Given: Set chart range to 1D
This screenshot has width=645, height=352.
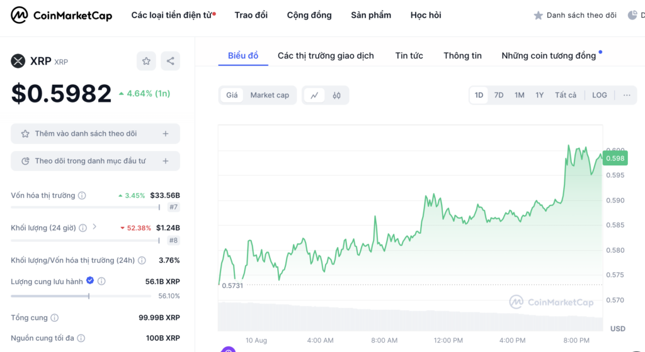Looking at the screenshot, I should pyautogui.click(x=479, y=95).
